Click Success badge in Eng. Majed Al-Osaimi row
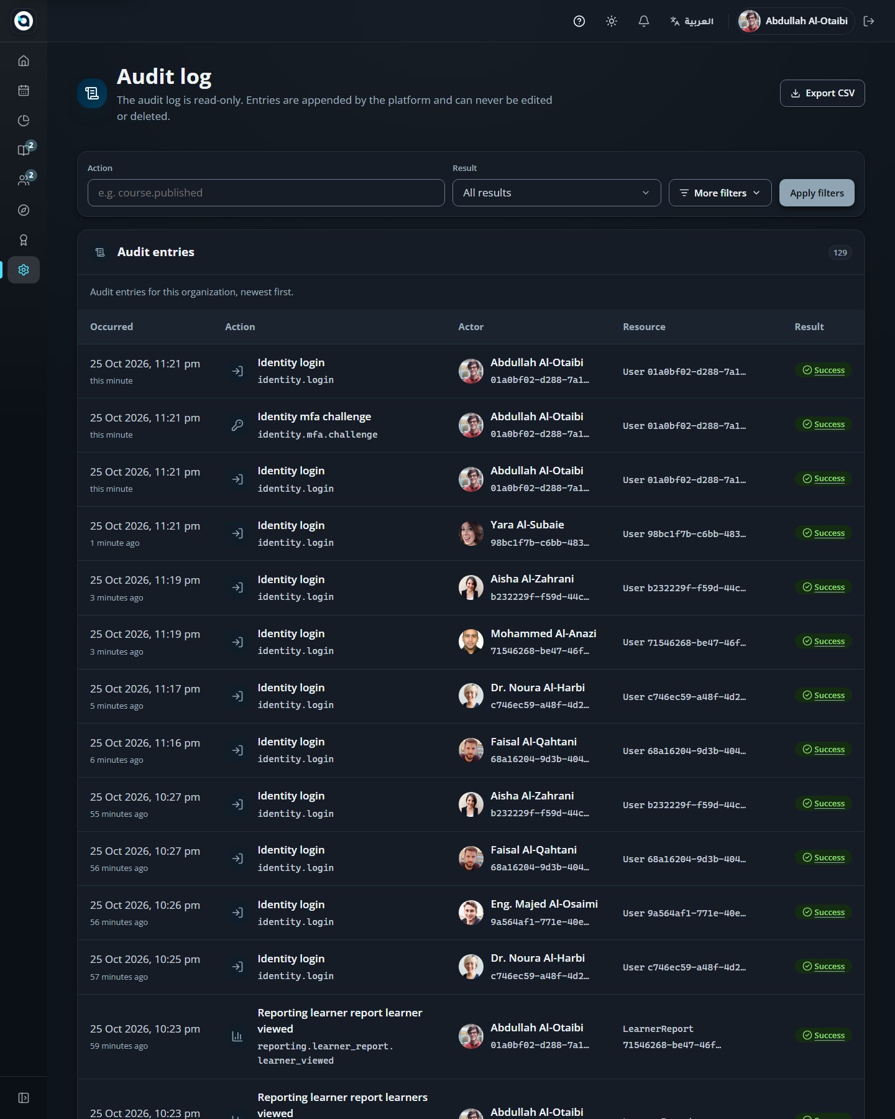Image resolution: width=895 pixels, height=1119 pixels. click(x=824, y=912)
